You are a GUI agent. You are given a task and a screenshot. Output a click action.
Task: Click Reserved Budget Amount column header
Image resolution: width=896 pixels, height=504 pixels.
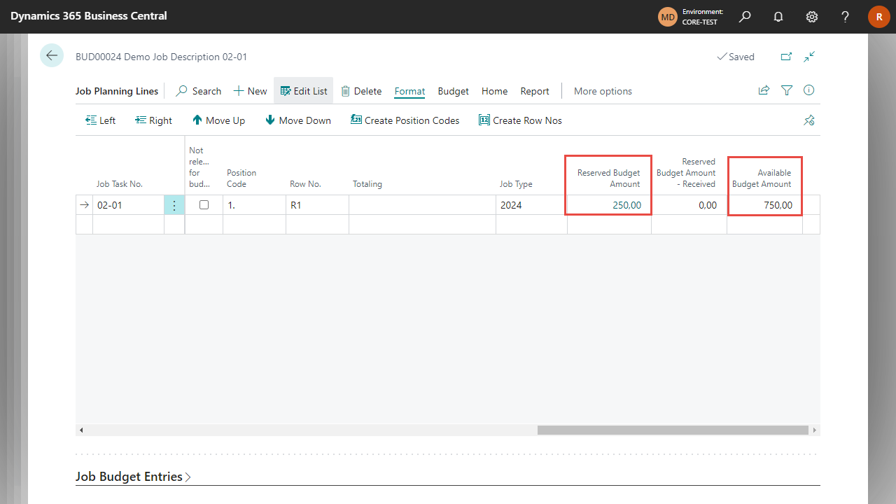click(x=608, y=178)
